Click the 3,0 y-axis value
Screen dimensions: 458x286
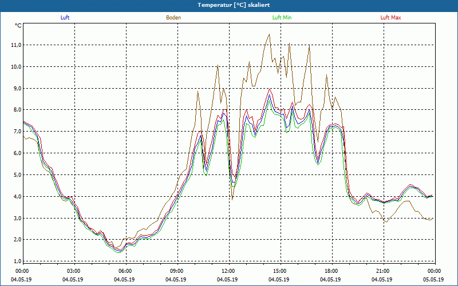click(x=18, y=218)
